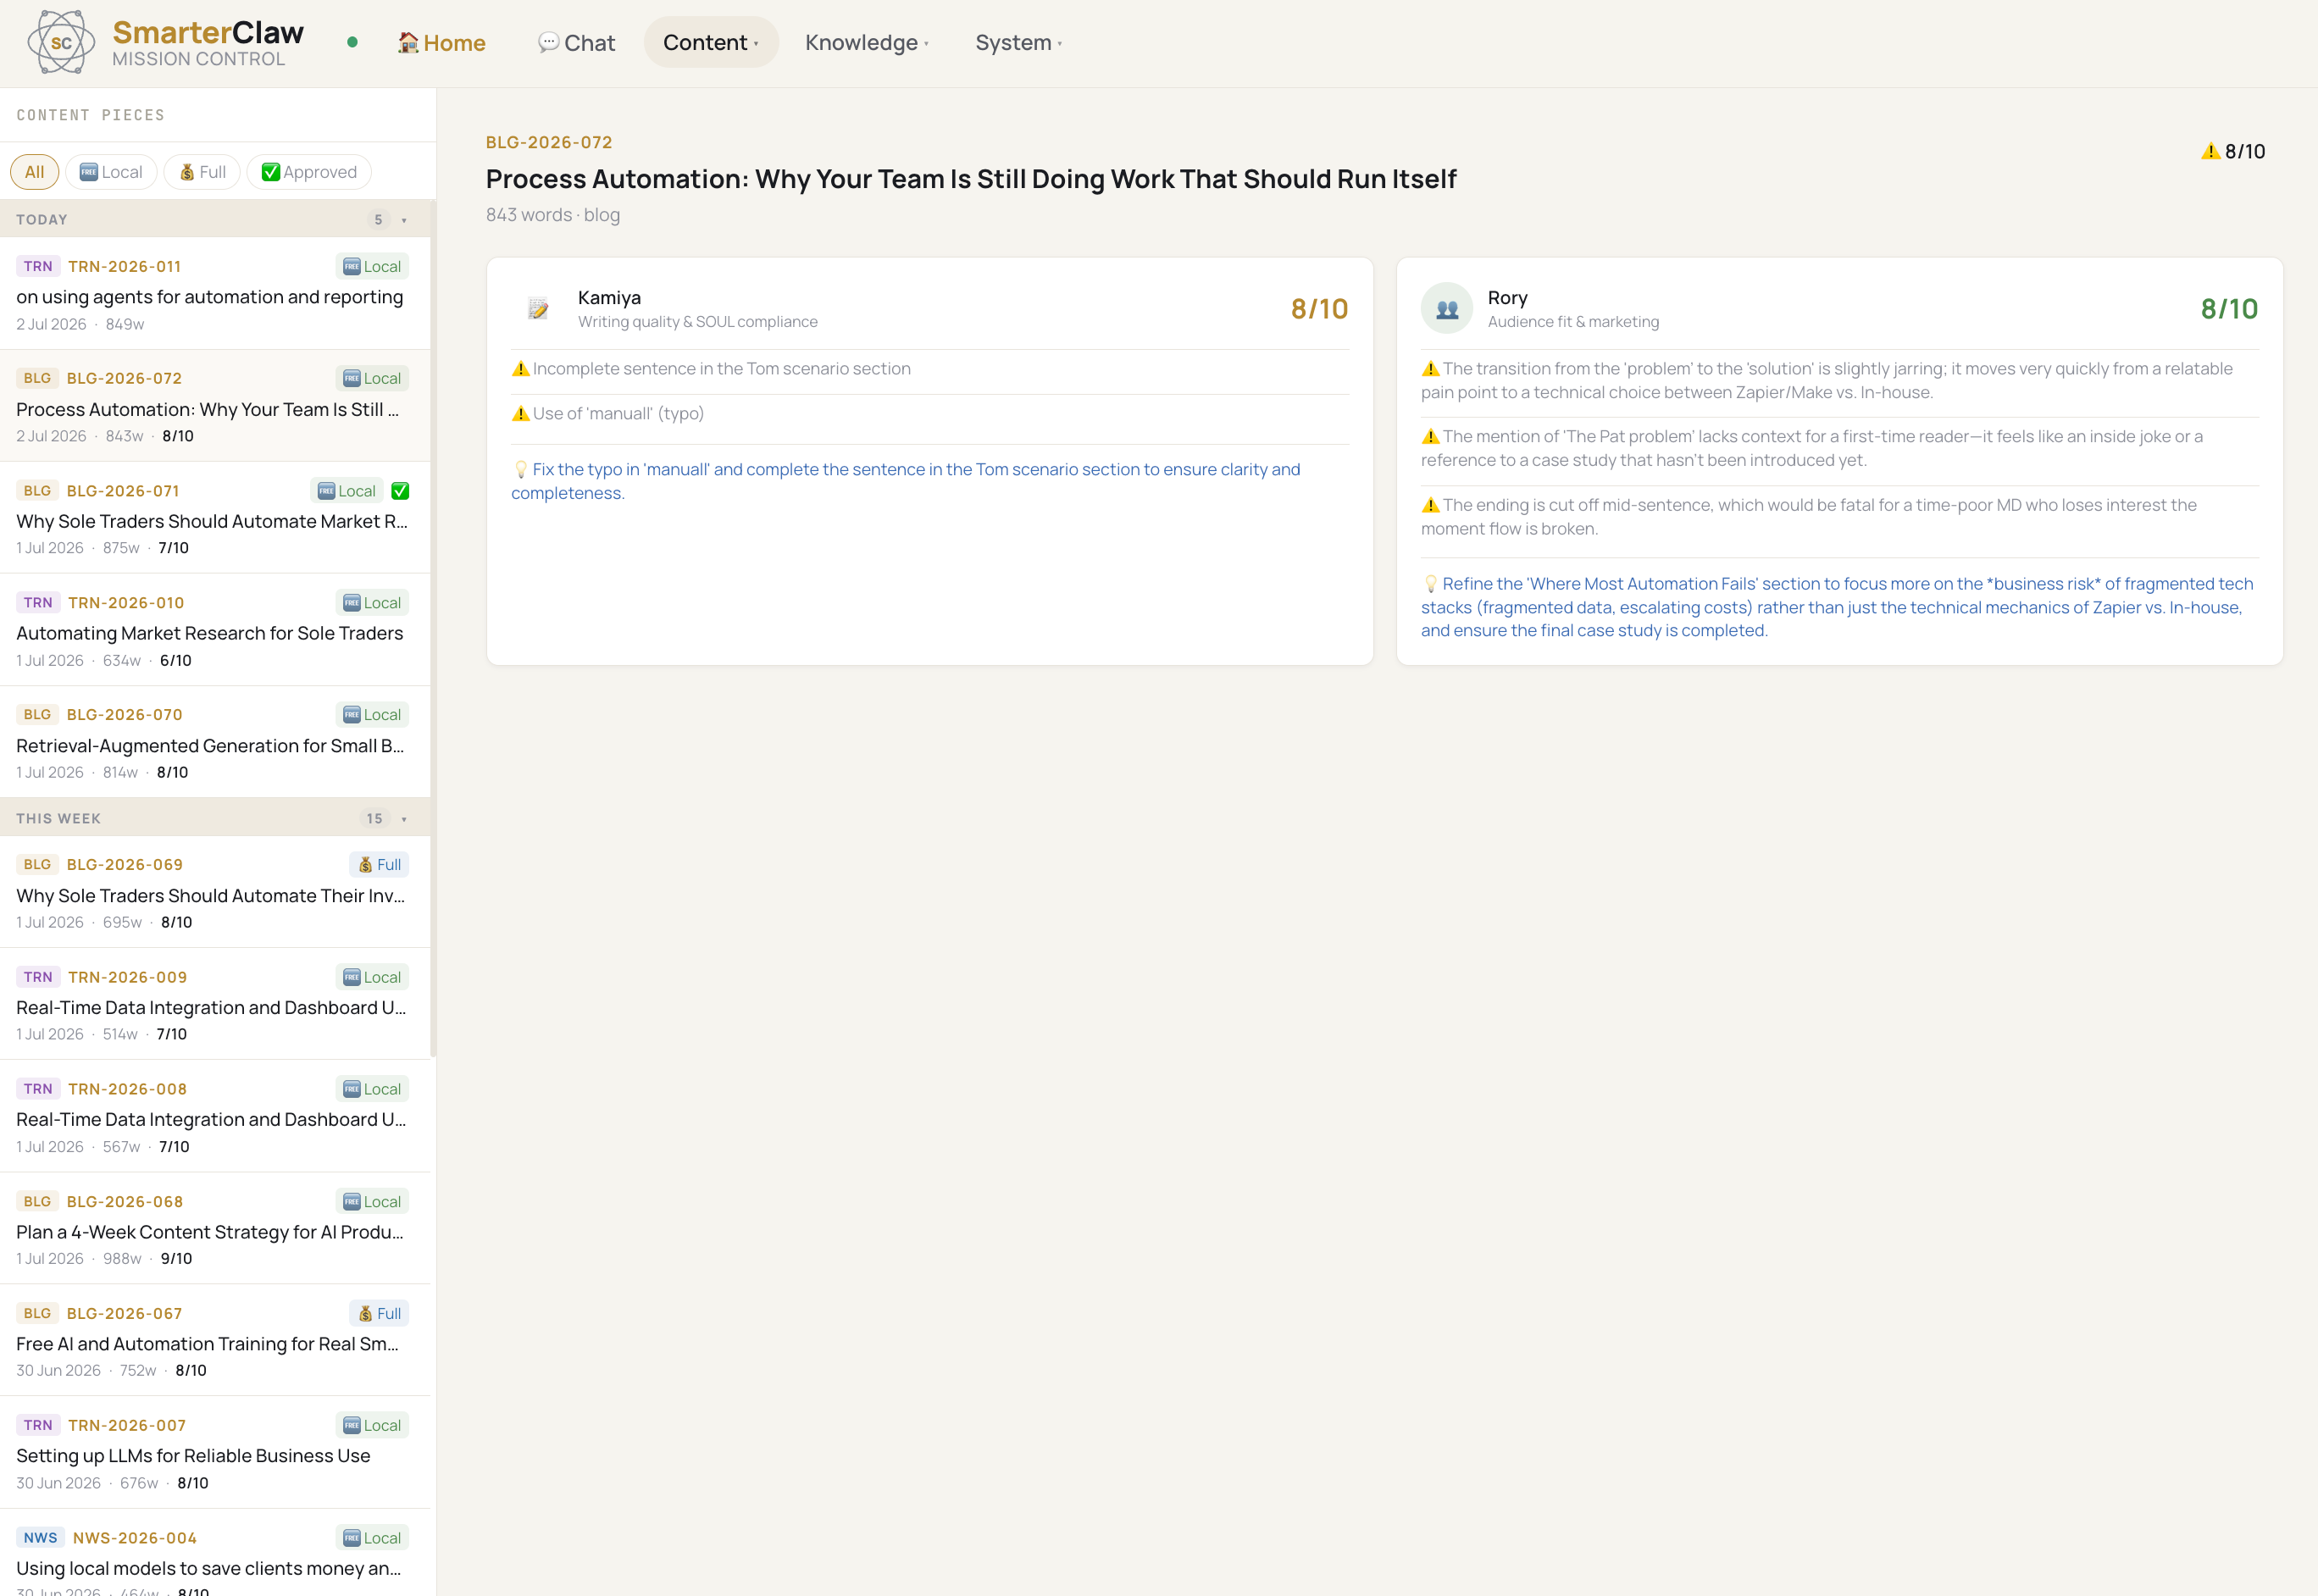
Task: Click the Full money-bag badge on BLG-2026-069
Action: click(x=379, y=864)
